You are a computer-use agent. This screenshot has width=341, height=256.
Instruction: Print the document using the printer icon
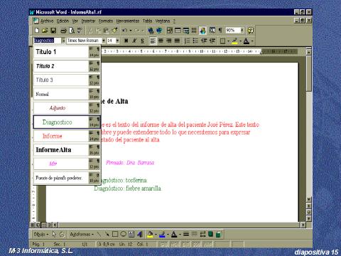tap(63, 31)
